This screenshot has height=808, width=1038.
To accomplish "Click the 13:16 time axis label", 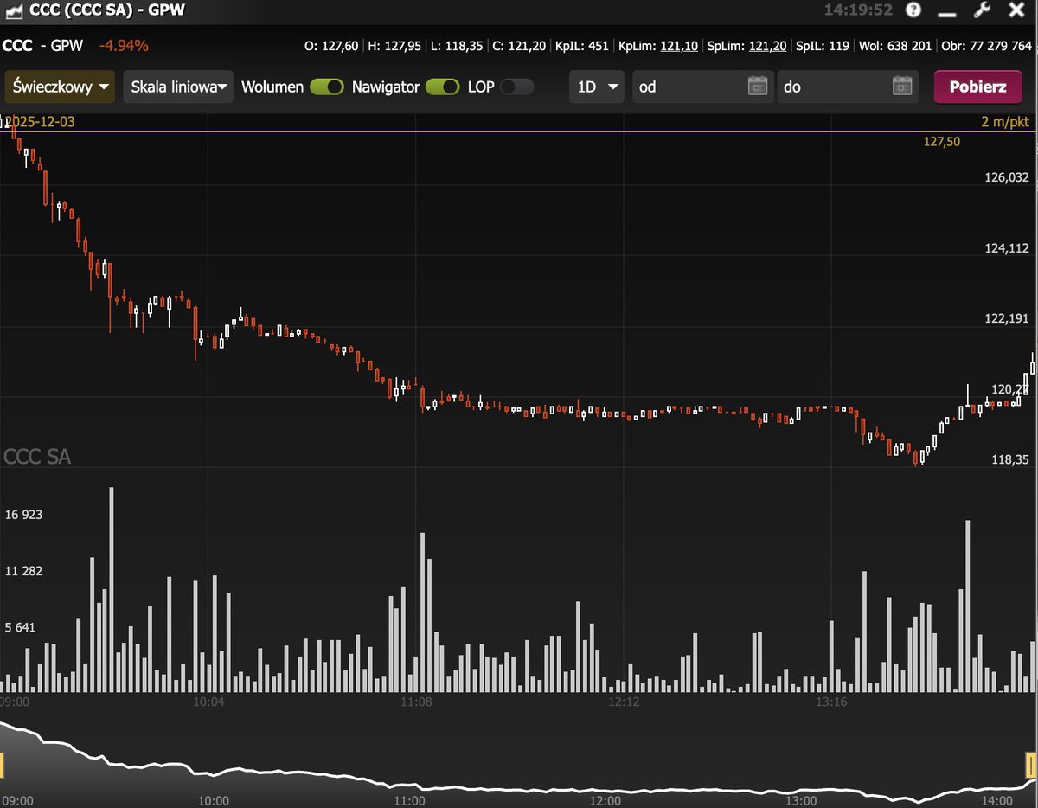I will pyautogui.click(x=831, y=702).
